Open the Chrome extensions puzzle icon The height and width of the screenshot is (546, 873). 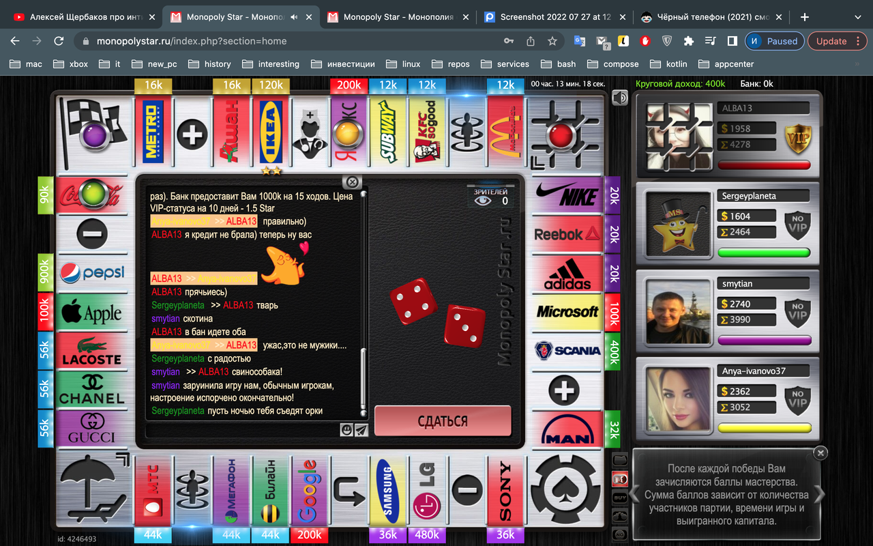tap(688, 41)
